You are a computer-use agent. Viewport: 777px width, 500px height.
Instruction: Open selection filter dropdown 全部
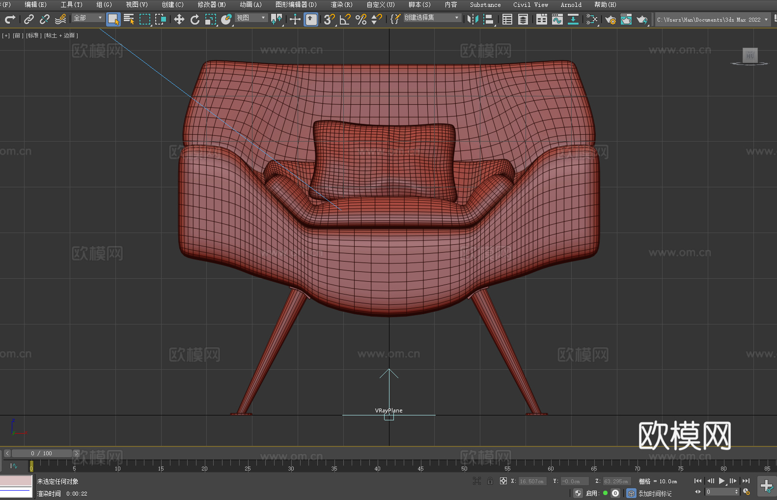[88, 18]
